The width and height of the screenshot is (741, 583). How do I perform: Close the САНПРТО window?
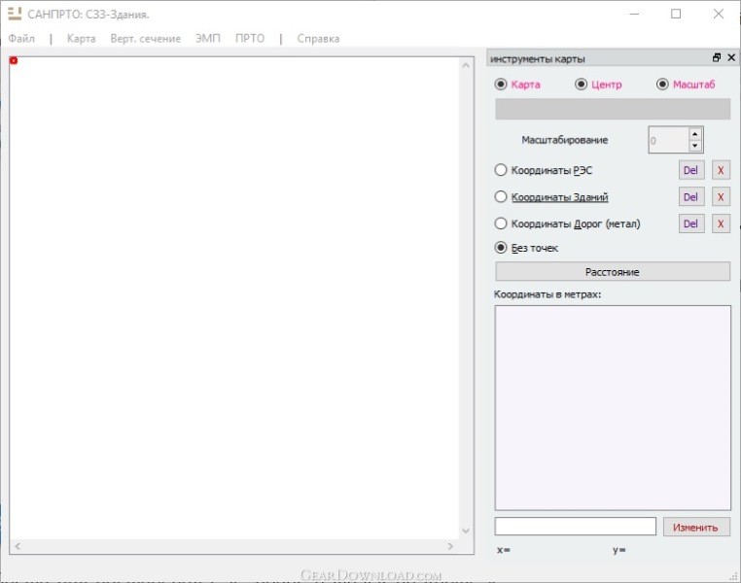(719, 15)
